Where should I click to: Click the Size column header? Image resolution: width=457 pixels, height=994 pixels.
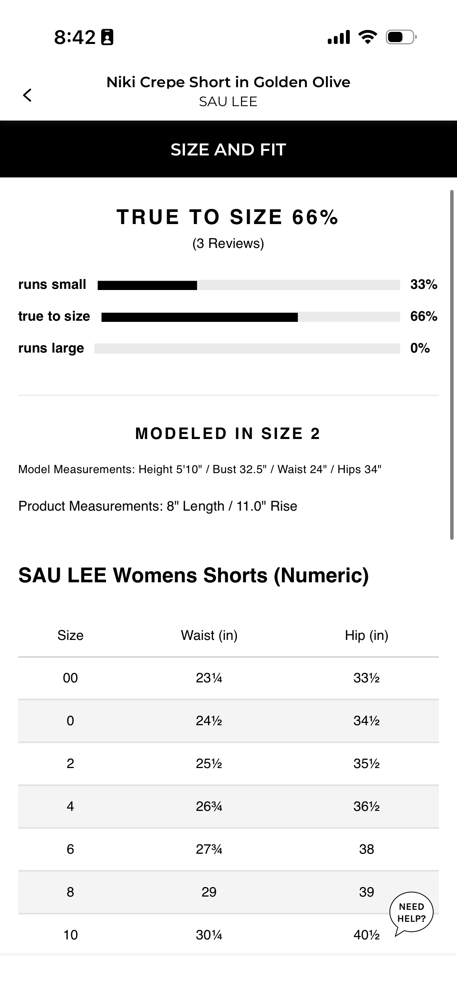(x=70, y=635)
